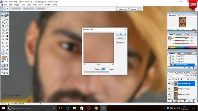Zoom in Gaussian Blur preview plus button
Viewport: 198px width, 111px height.
pyautogui.click(x=113, y=64)
